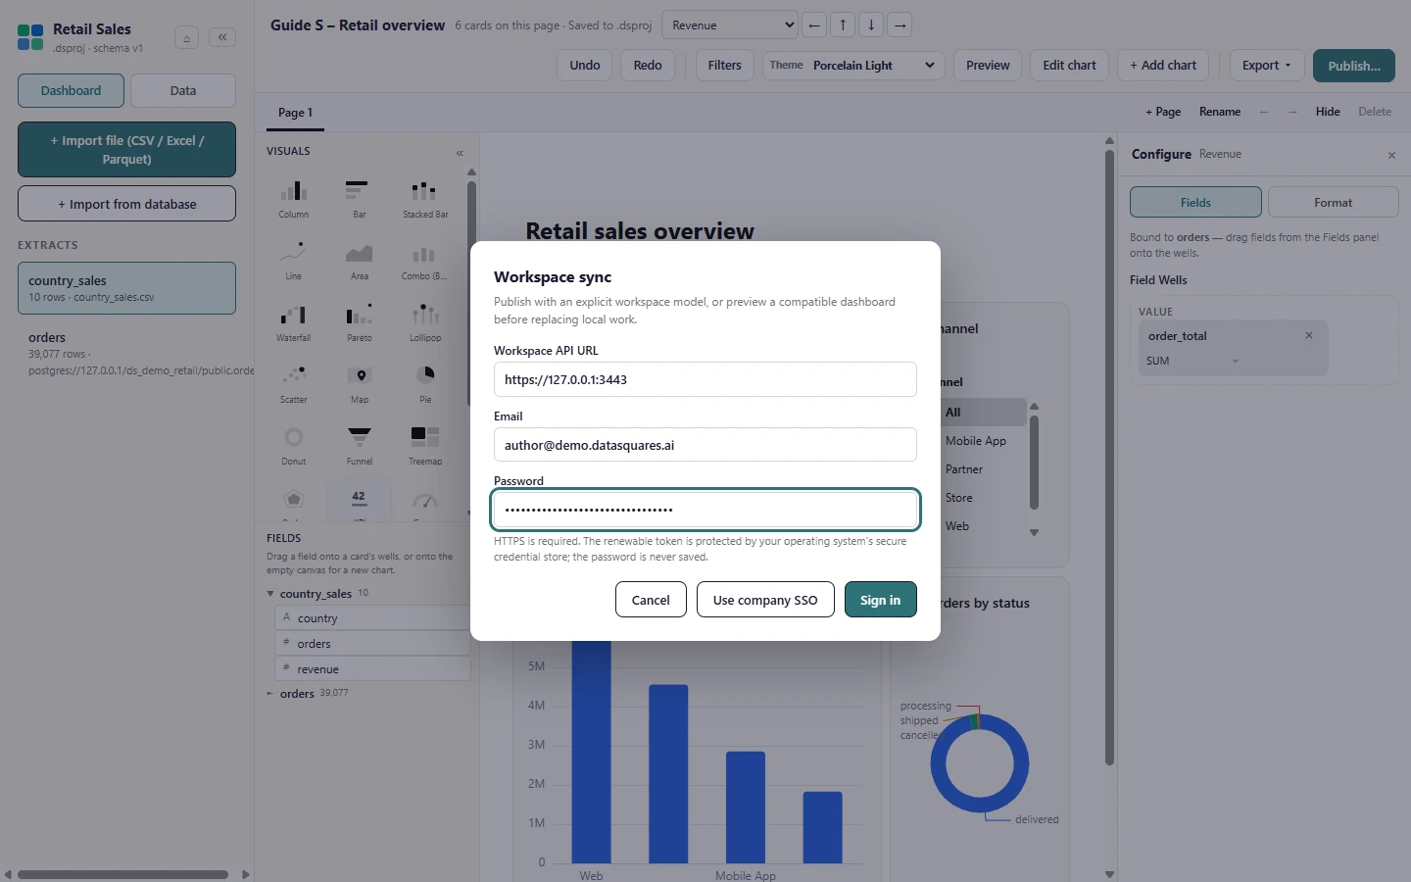
Task: Select the revenue field
Action: coord(373,669)
